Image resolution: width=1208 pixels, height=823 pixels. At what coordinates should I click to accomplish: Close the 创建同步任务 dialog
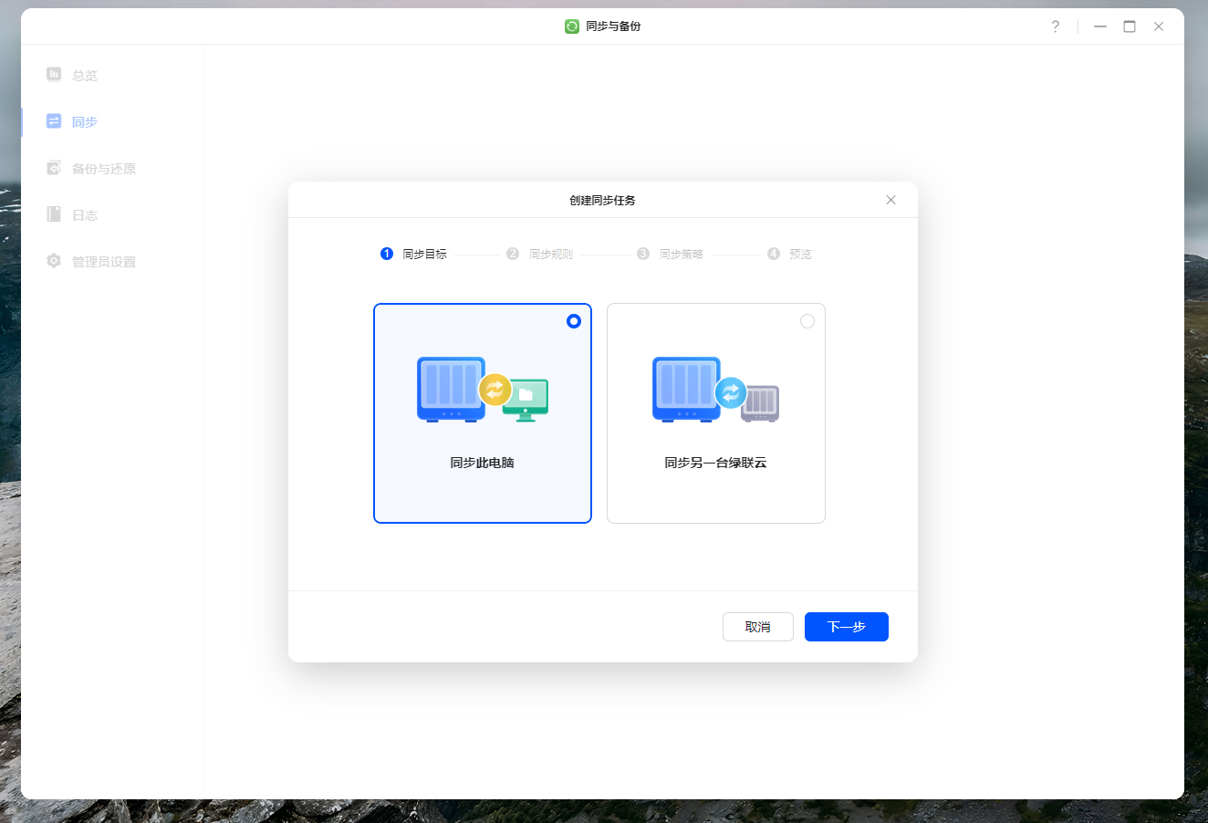pyautogui.click(x=890, y=200)
